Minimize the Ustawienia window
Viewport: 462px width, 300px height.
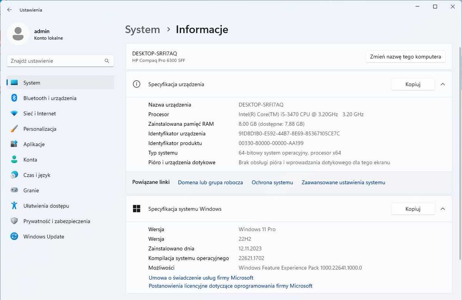pyautogui.click(x=417, y=6)
